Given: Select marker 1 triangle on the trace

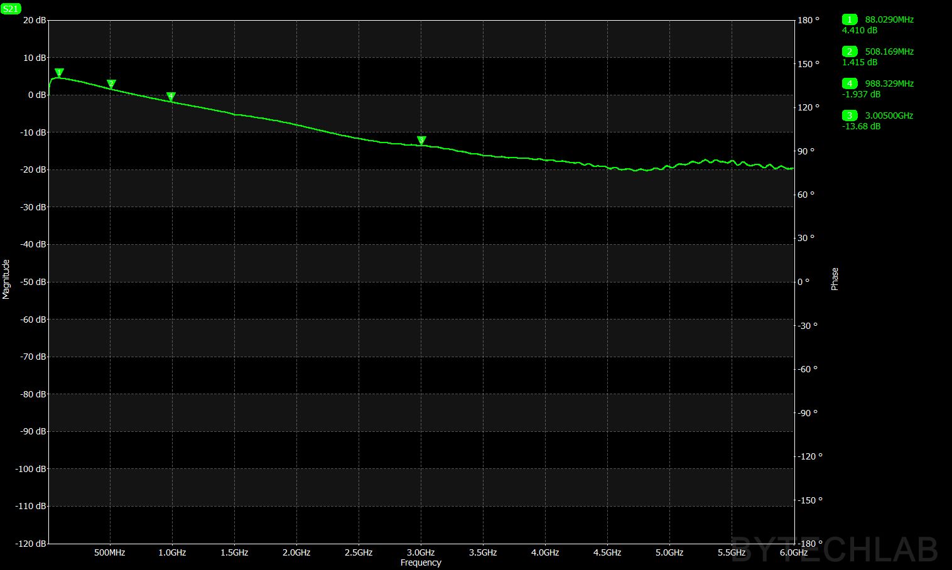Looking at the screenshot, I should 59,73.
